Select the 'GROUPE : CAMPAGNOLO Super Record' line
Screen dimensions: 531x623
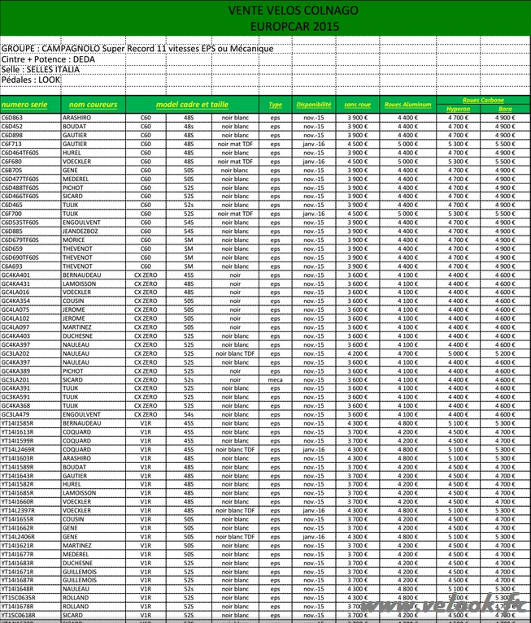(x=137, y=49)
